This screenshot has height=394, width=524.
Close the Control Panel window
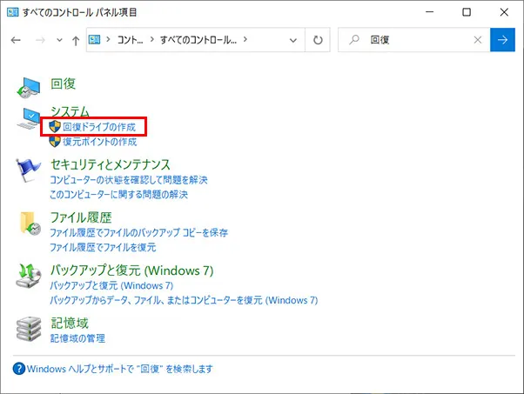tap(504, 12)
